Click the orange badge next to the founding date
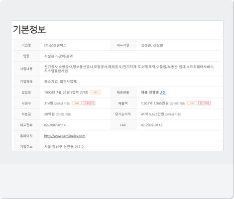 click(x=96, y=93)
